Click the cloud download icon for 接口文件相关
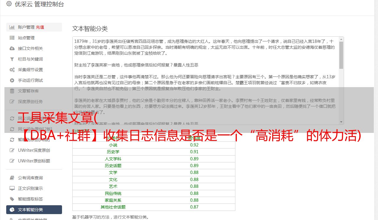Screen dimensions: 378x220 12,48
